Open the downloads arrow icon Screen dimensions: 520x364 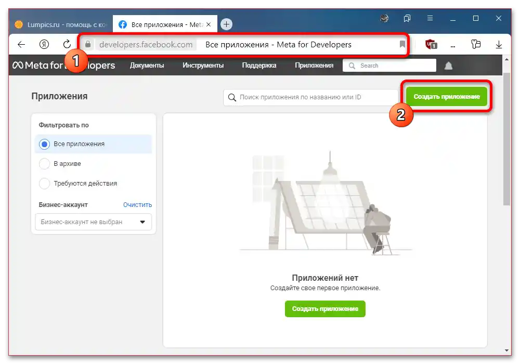click(499, 44)
